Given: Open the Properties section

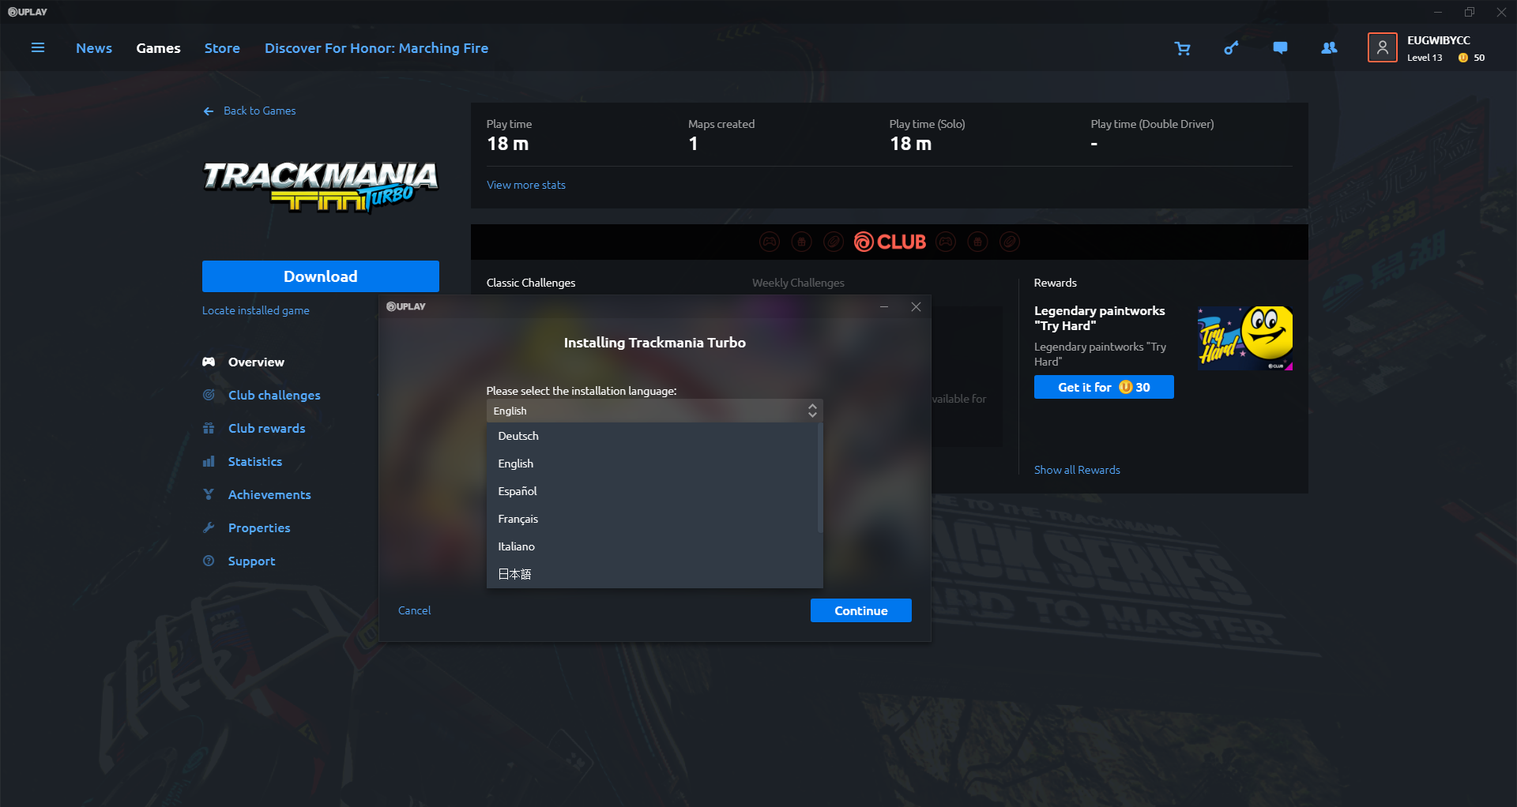Looking at the screenshot, I should [x=259, y=527].
